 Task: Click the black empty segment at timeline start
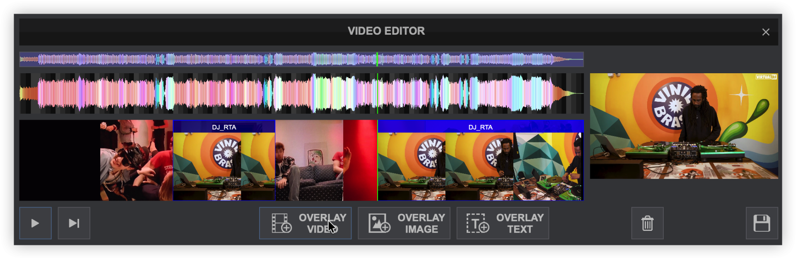pos(59,161)
